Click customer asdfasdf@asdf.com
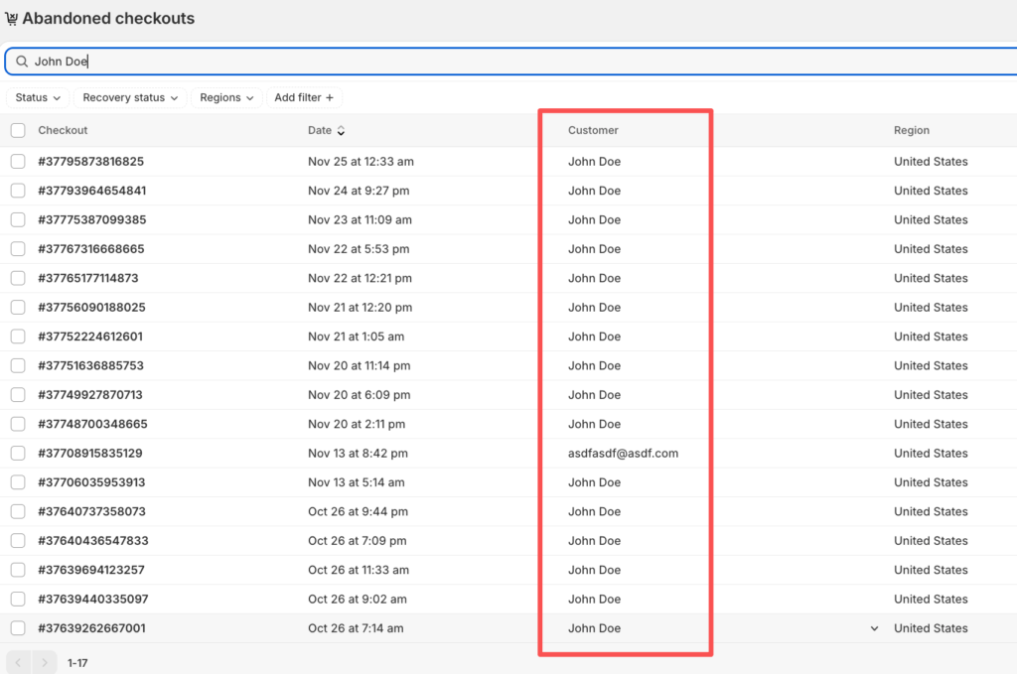Image resolution: width=1017 pixels, height=674 pixels. [x=624, y=453]
